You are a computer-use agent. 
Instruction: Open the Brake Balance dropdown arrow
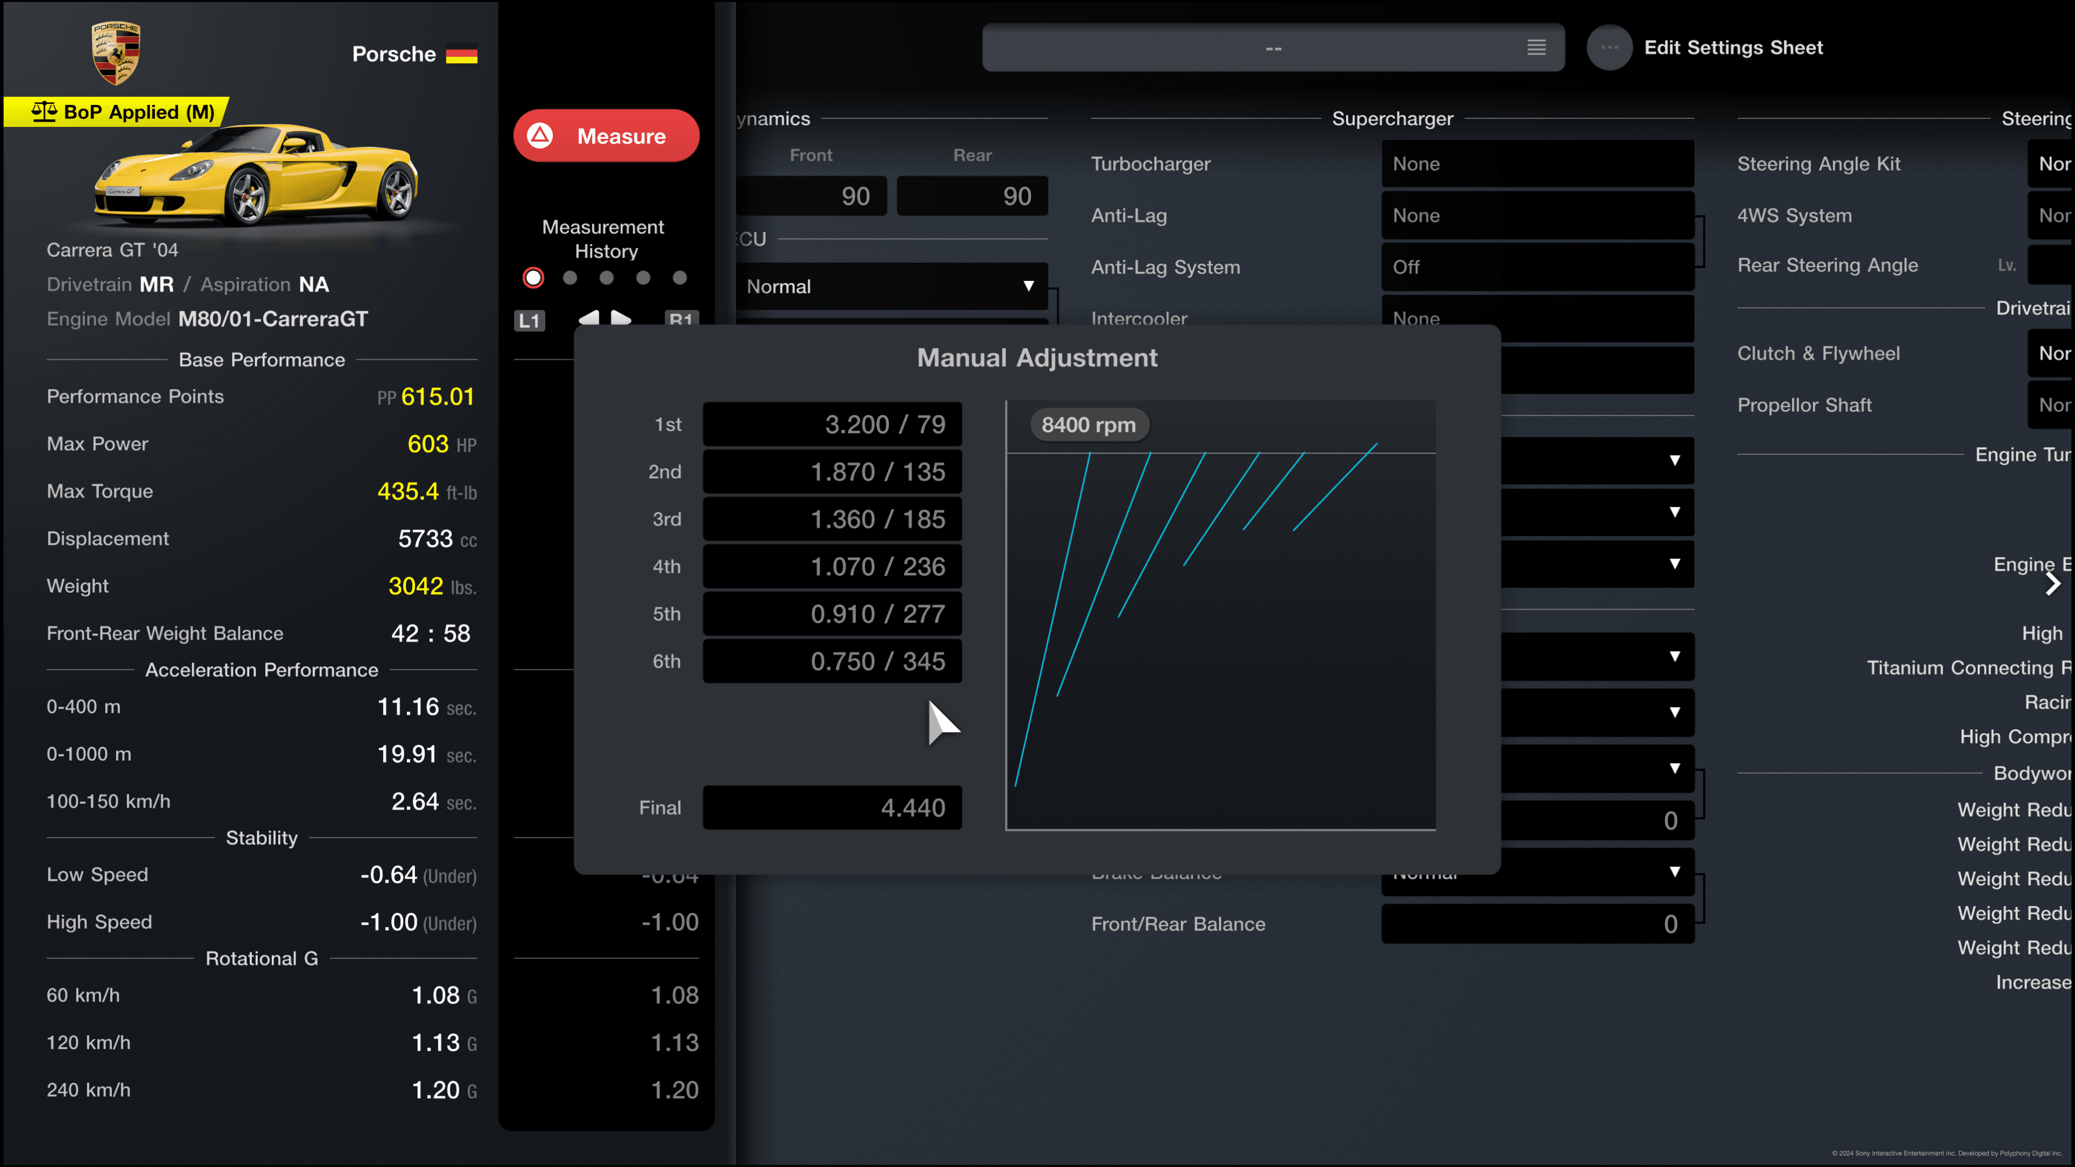point(1675,871)
